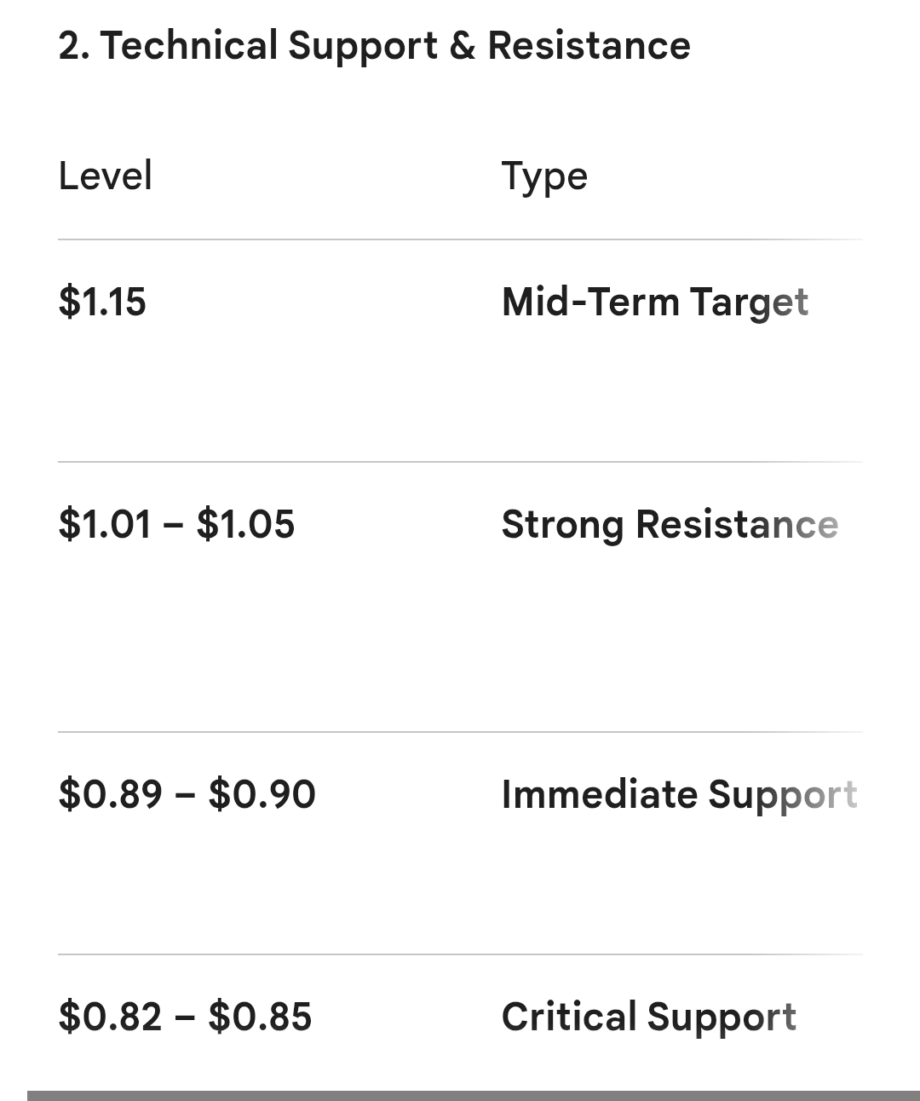Click the word Resistance in the heading
The image size is (920, 1101).
589,45
